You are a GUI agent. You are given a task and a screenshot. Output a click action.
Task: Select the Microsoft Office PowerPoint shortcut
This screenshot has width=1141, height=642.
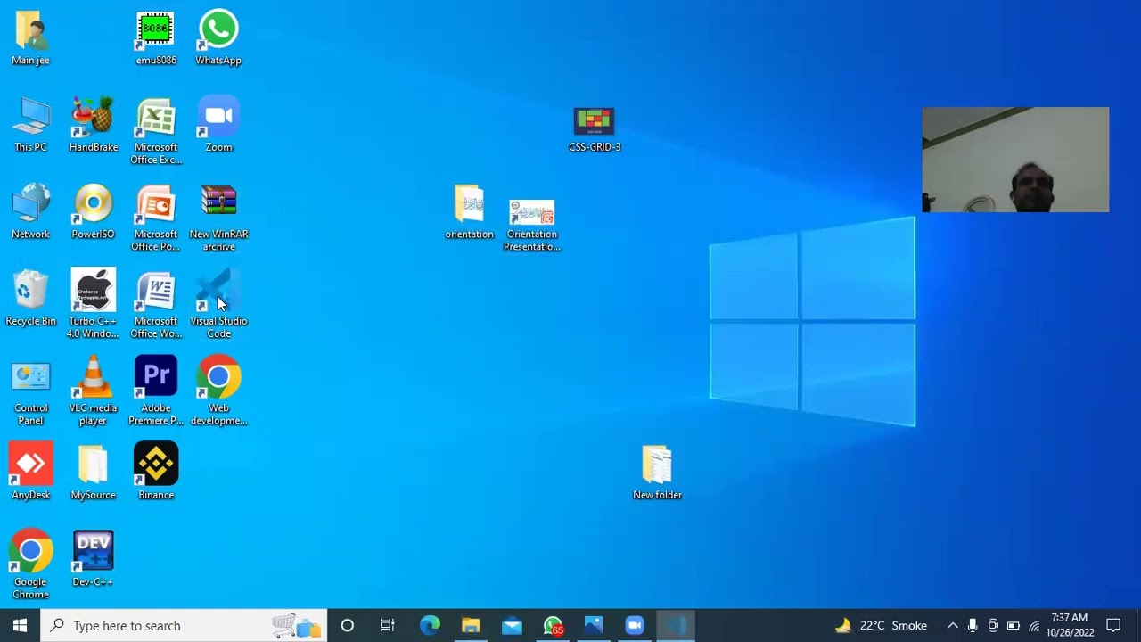(x=156, y=218)
